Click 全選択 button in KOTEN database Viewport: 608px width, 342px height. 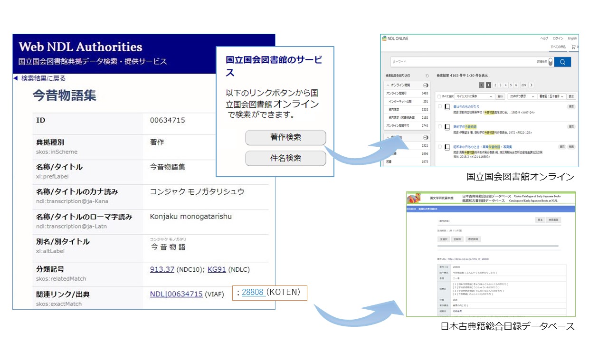444,239
